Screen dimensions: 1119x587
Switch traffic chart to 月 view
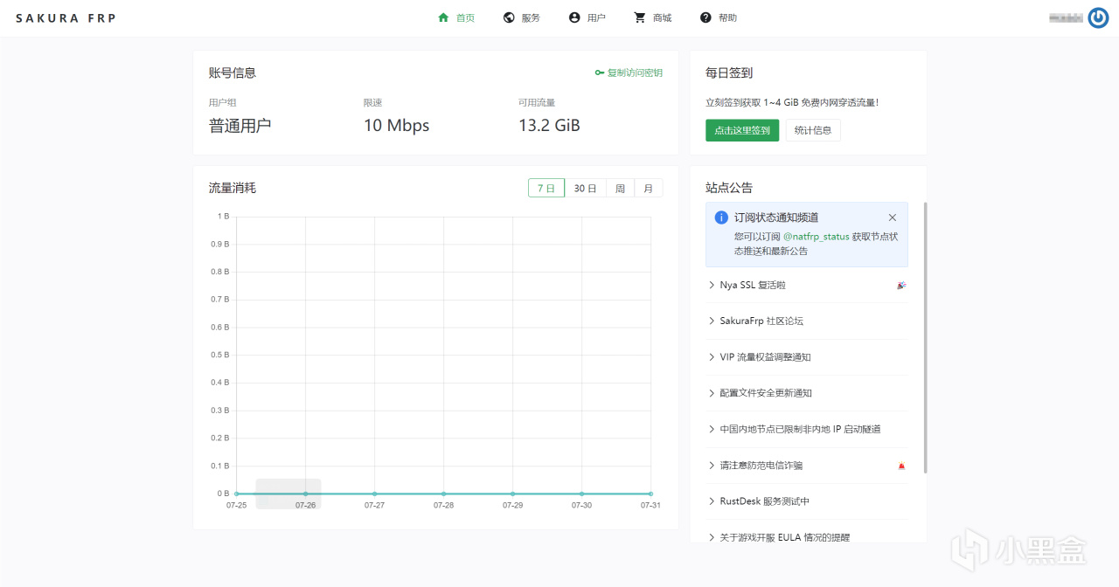pos(648,188)
